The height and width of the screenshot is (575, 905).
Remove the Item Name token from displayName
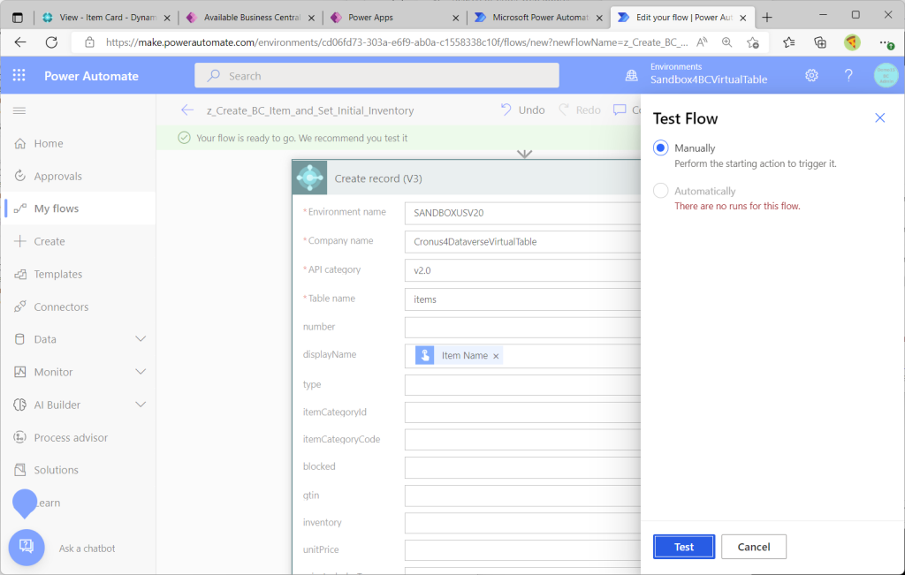coord(496,356)
